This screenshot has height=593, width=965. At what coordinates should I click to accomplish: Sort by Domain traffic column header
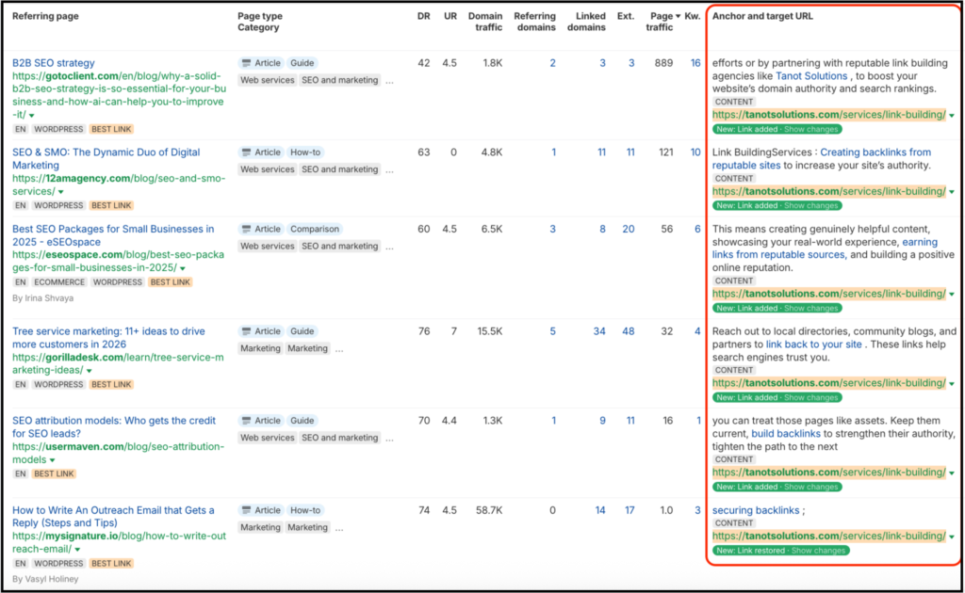[x=485, y=22]
